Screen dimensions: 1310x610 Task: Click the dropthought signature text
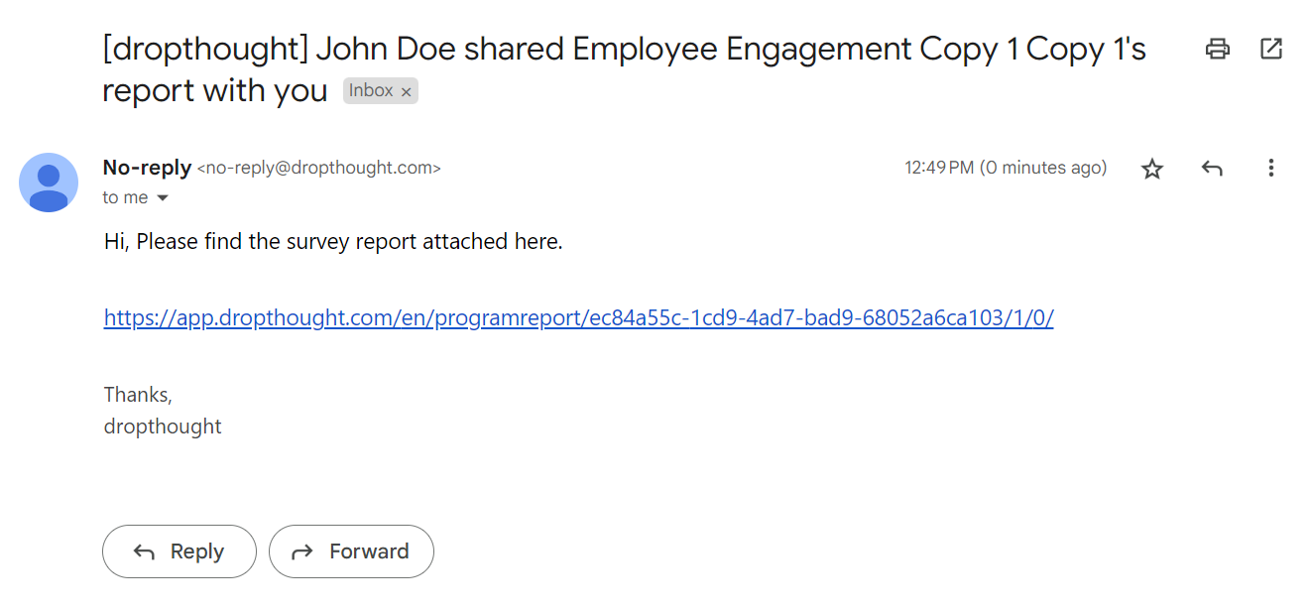[163, 427]
